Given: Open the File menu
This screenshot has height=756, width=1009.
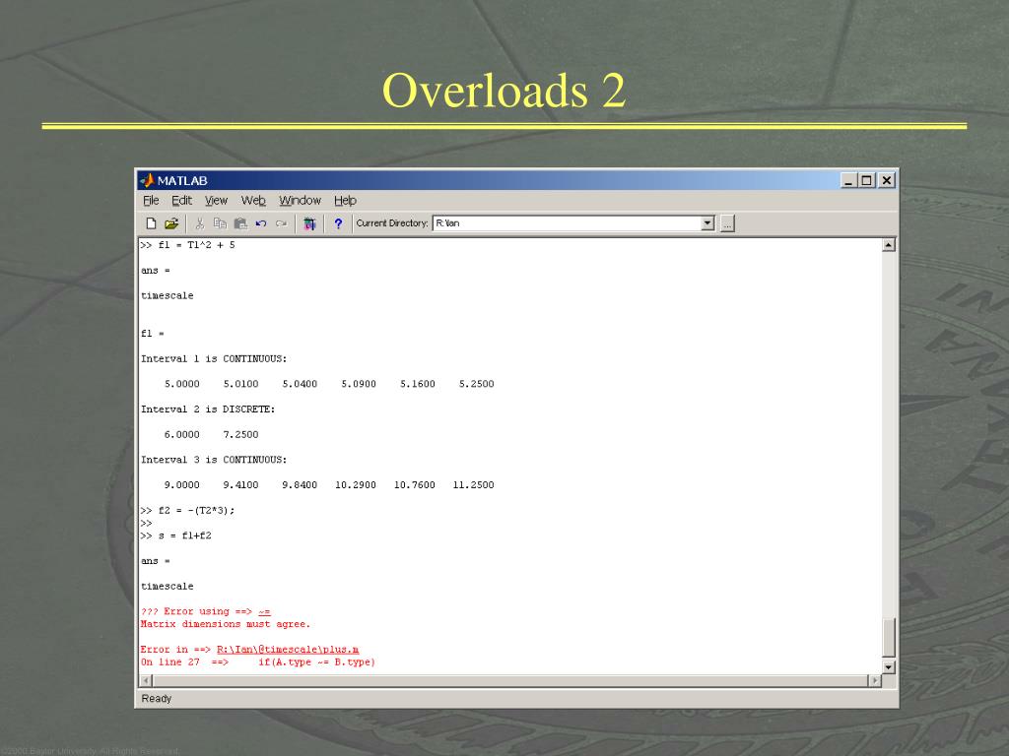Looking at the screenshot, I should [x=151, y=201].
